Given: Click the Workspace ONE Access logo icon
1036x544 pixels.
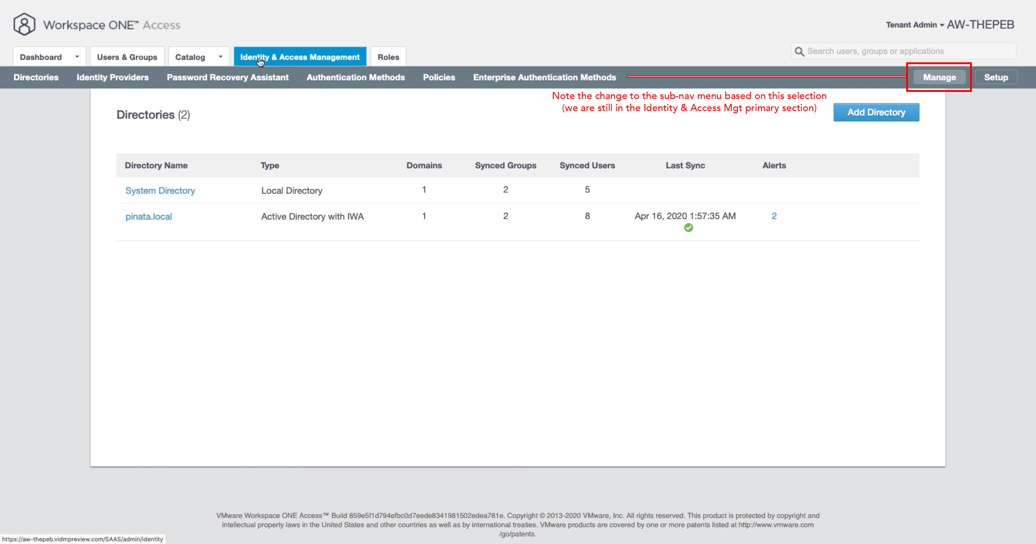Looking at the screenshot, I should [24, 25].
